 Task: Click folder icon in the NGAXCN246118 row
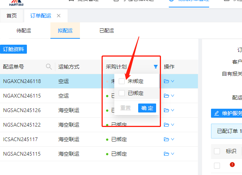click(166, 81)
